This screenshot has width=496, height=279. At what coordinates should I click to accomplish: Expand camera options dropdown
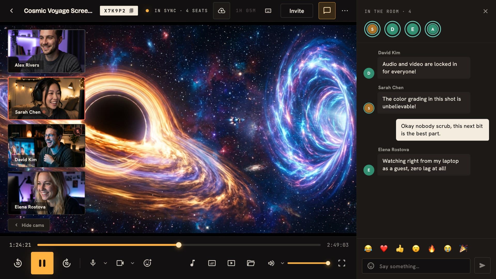[133, 263]
